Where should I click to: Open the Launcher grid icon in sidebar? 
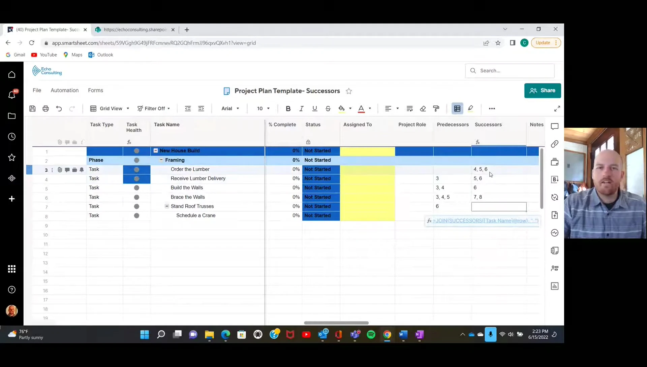(x=12, y=269)
